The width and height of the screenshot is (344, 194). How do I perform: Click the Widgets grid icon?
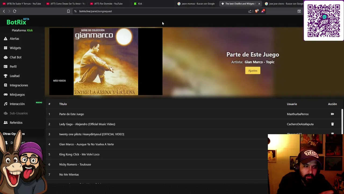pos(5,48)
